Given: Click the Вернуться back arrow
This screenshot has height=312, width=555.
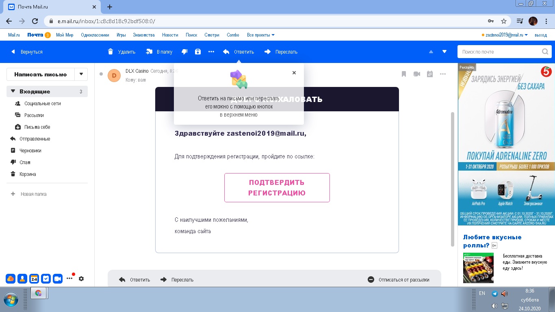Looking at the screenshot, I should point(13,52).
